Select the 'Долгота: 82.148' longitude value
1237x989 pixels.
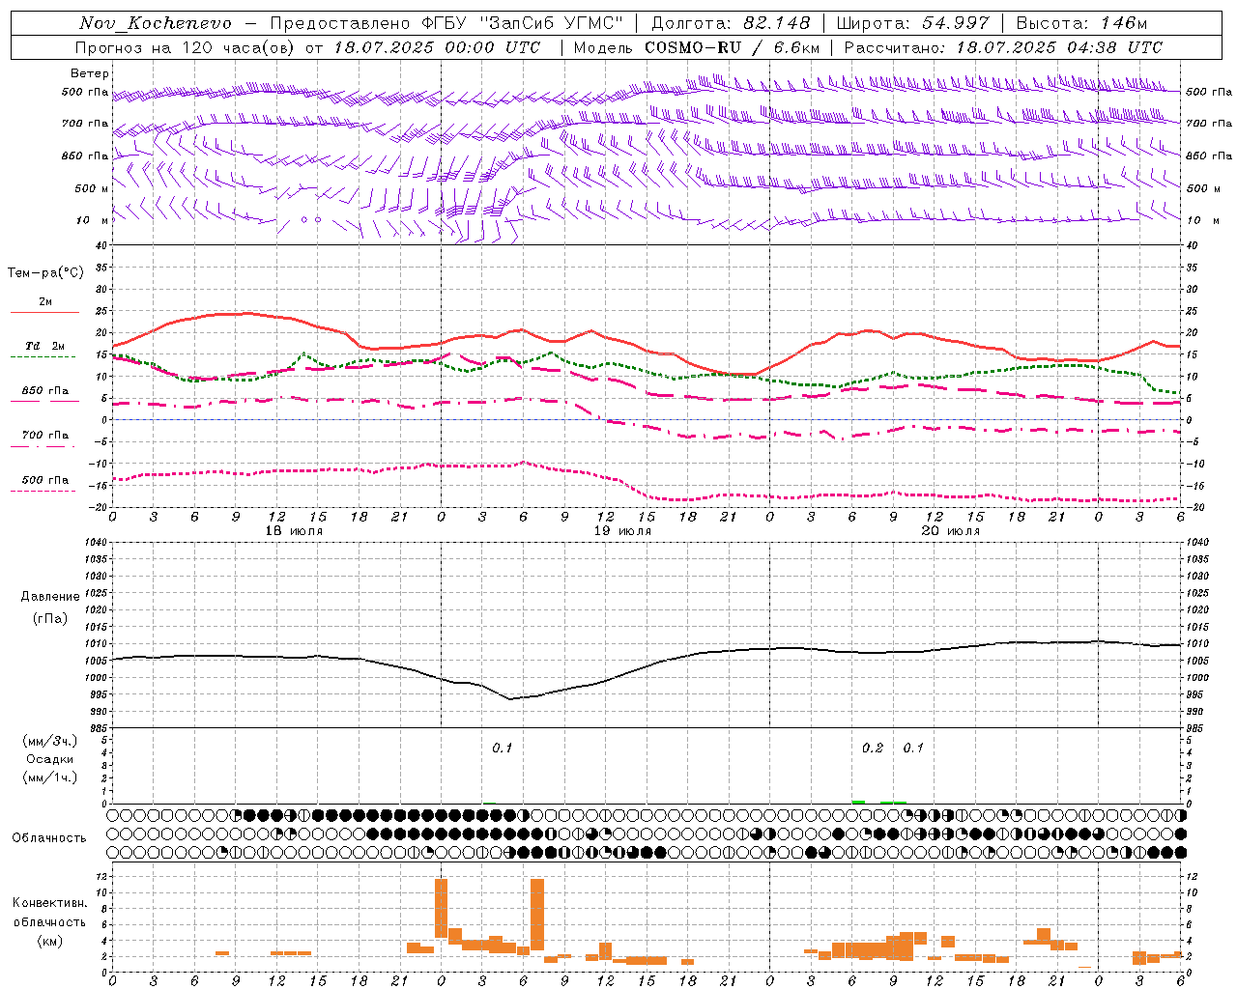pos(731,23)
